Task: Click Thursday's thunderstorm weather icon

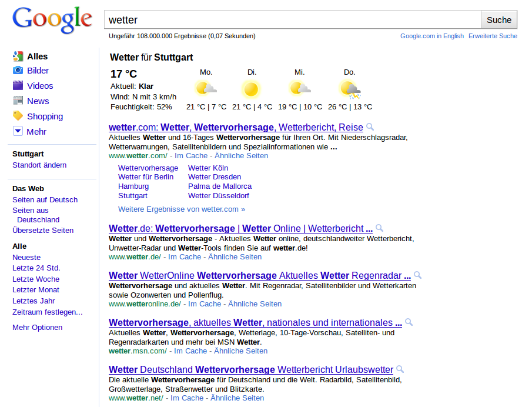Action: [350, 89]
